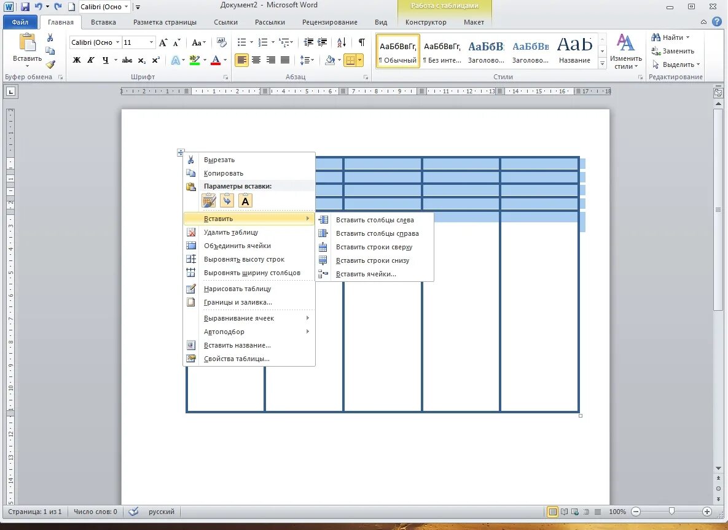Click the Keep Source Formatting paste option icon
The width and height of the screenshot is (728, 530).
pos(209,200)
